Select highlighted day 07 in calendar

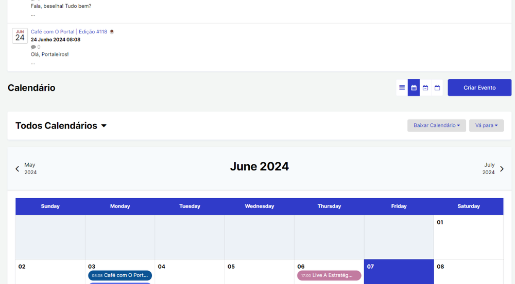point(399,271)
